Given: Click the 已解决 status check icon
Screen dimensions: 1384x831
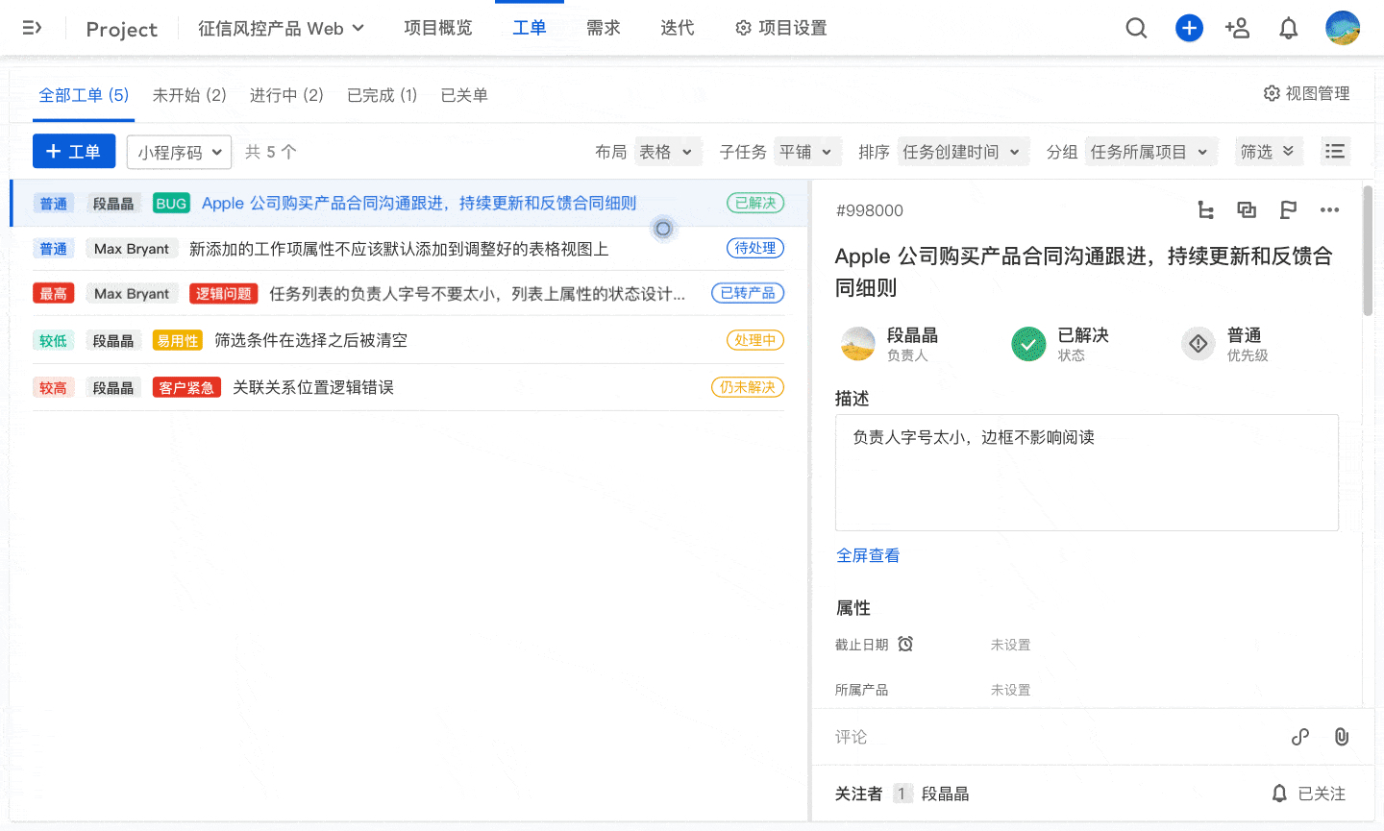Looking at the screenshot, I should click(1028, 343).
